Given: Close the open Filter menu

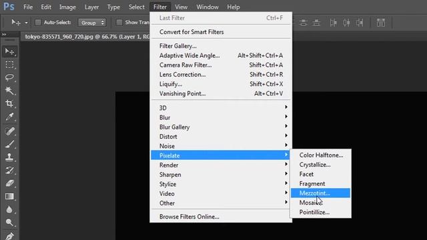Looking at the screenshot, I should tap(160, 7).
